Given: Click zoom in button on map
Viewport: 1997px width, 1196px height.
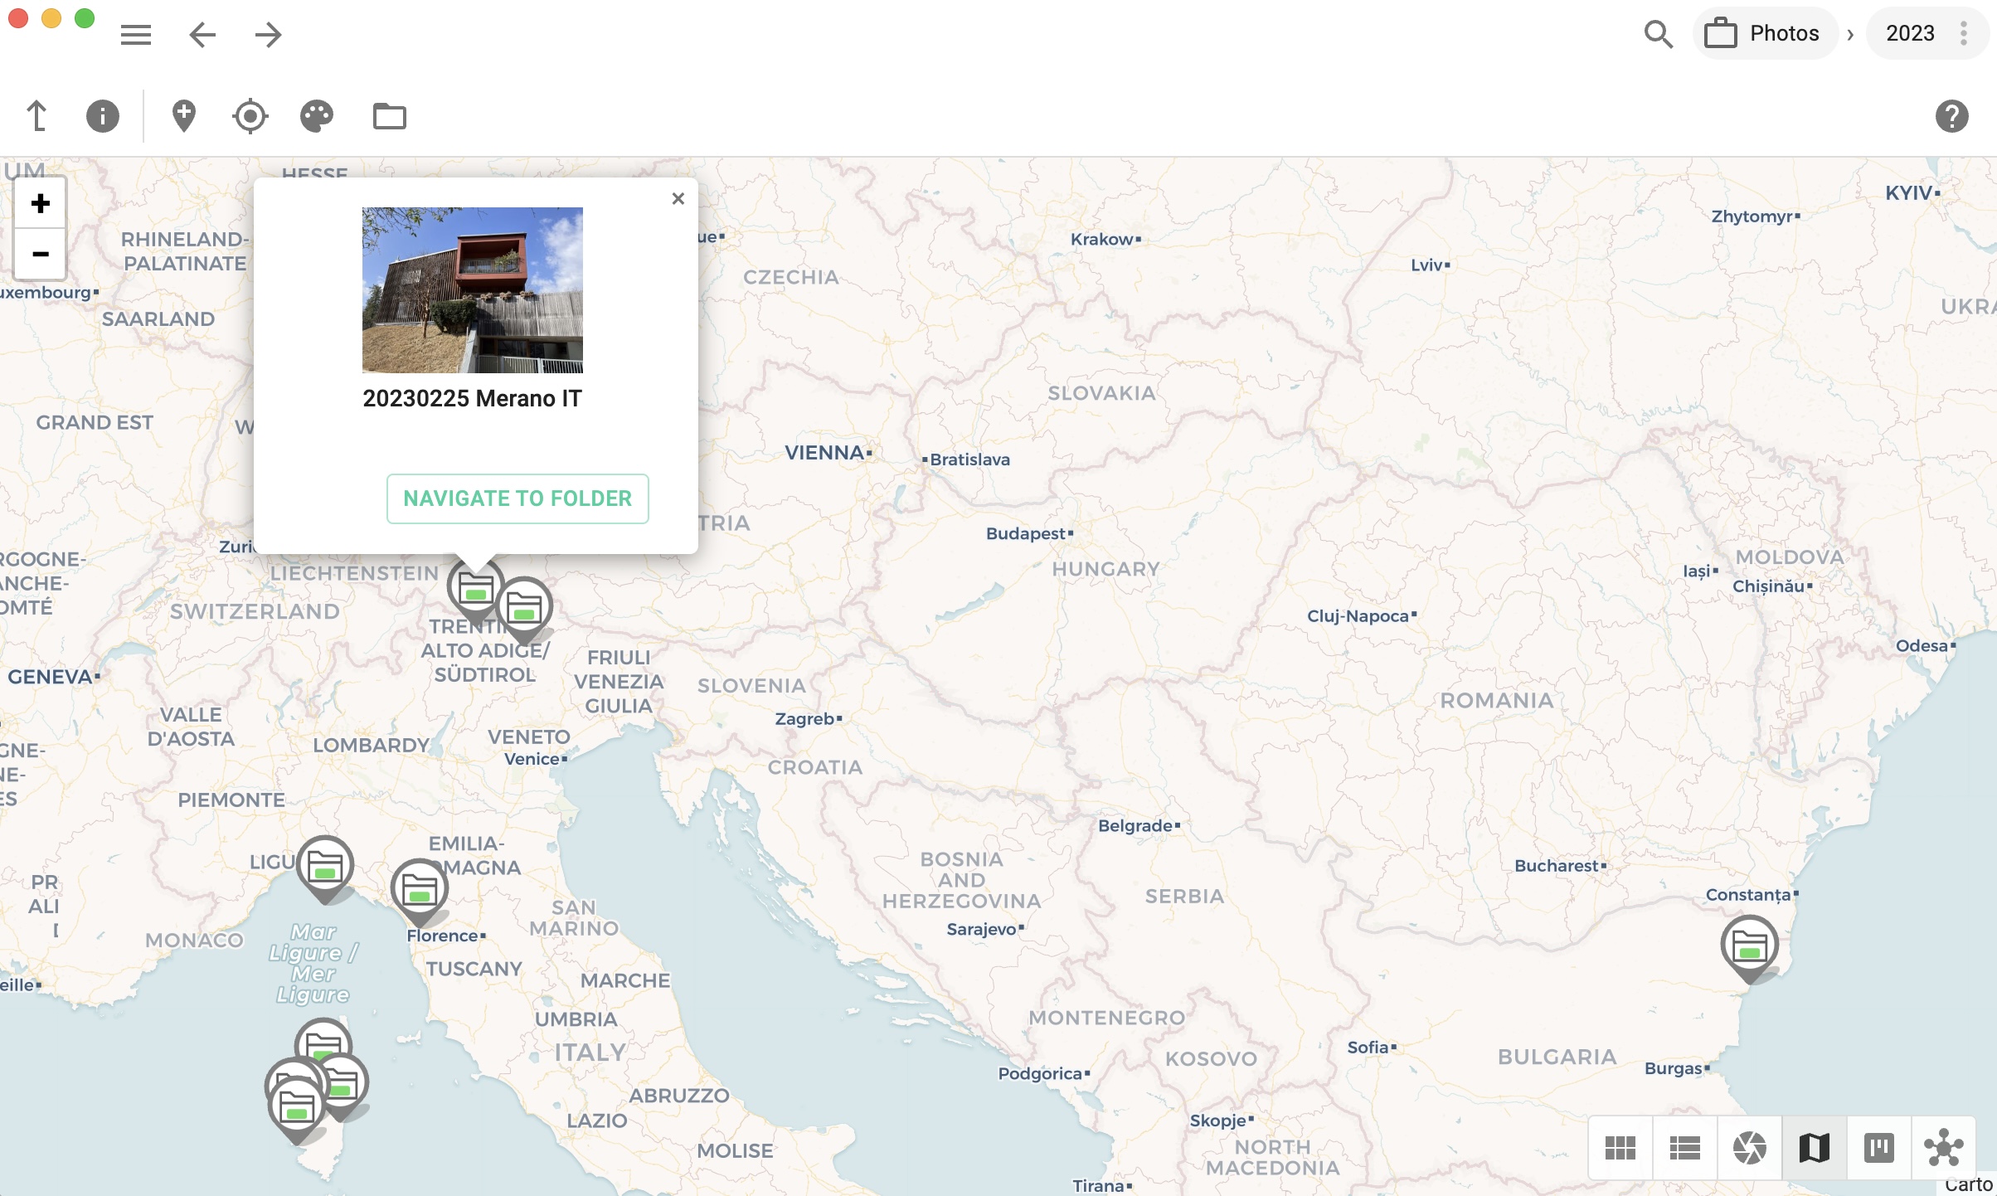Looking at the screenshot, I should (38, 202).
